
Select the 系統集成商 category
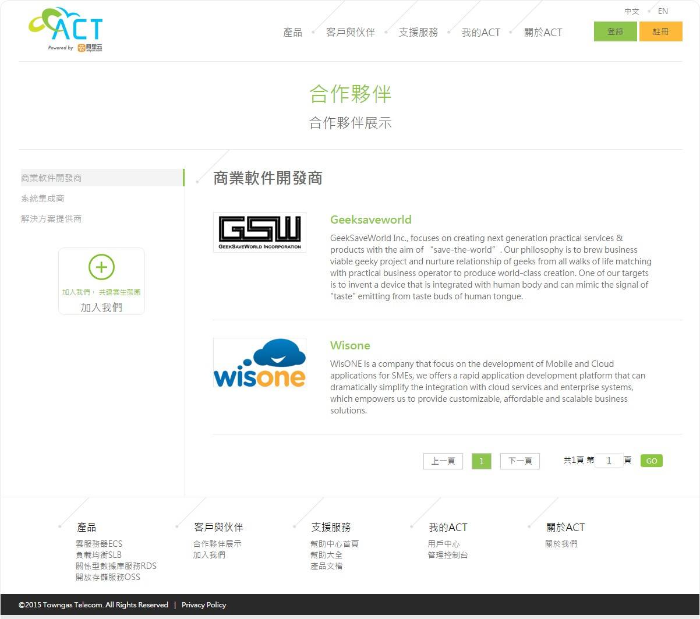pyautogui.click(x=43, y=198)
